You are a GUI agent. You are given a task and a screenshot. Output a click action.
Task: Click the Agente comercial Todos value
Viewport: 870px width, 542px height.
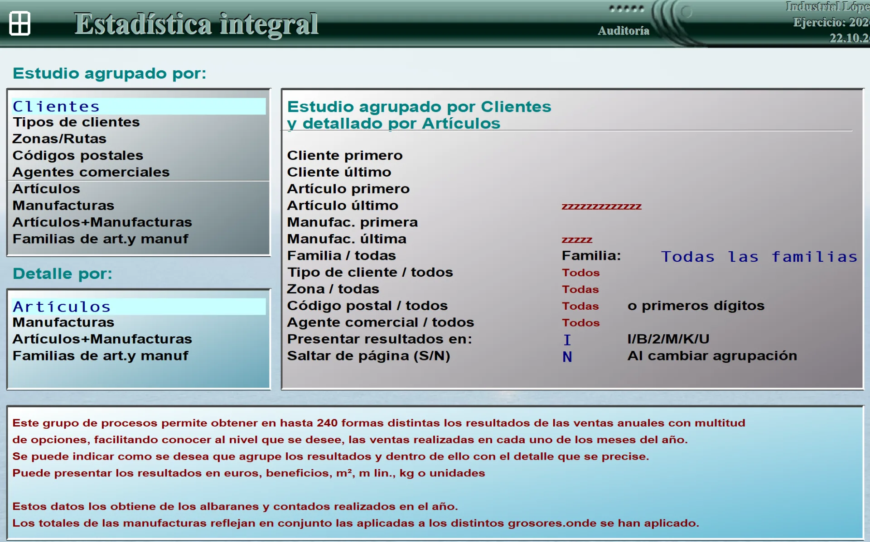pos(581,323)
